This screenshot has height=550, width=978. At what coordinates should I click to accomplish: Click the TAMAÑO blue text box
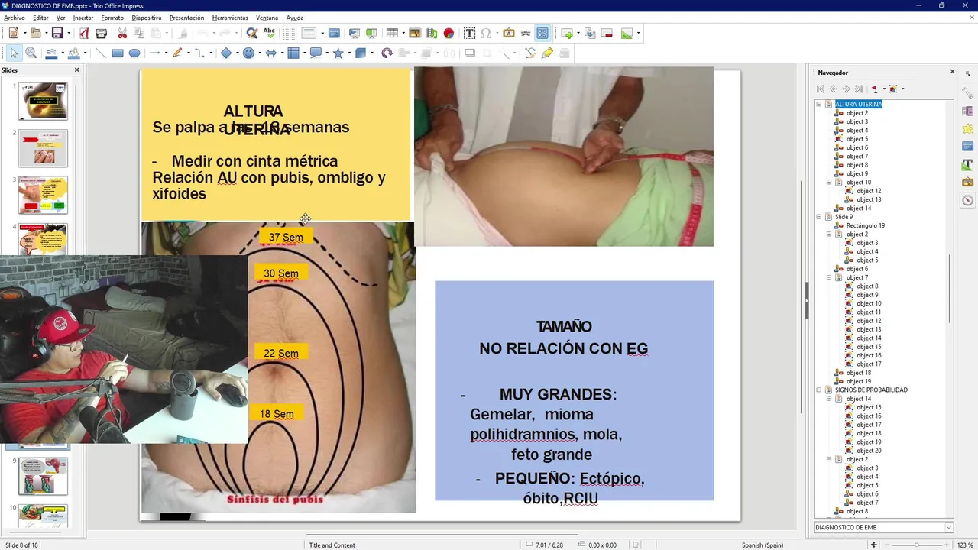(575, 390)
